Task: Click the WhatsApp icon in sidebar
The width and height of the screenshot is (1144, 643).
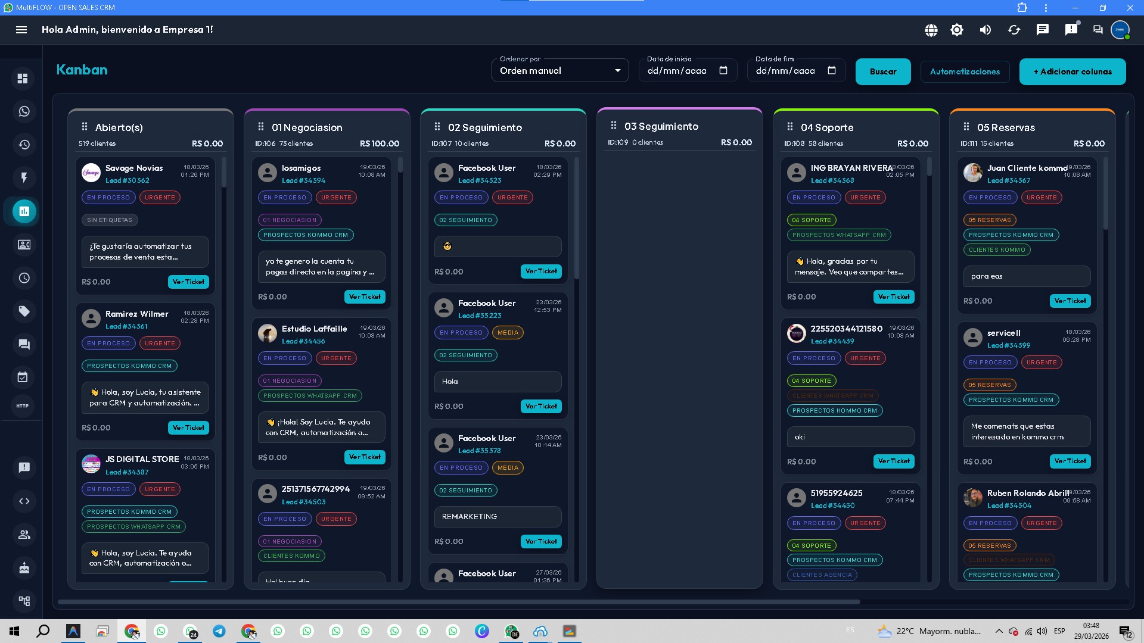Action: [x=24, y=111]
